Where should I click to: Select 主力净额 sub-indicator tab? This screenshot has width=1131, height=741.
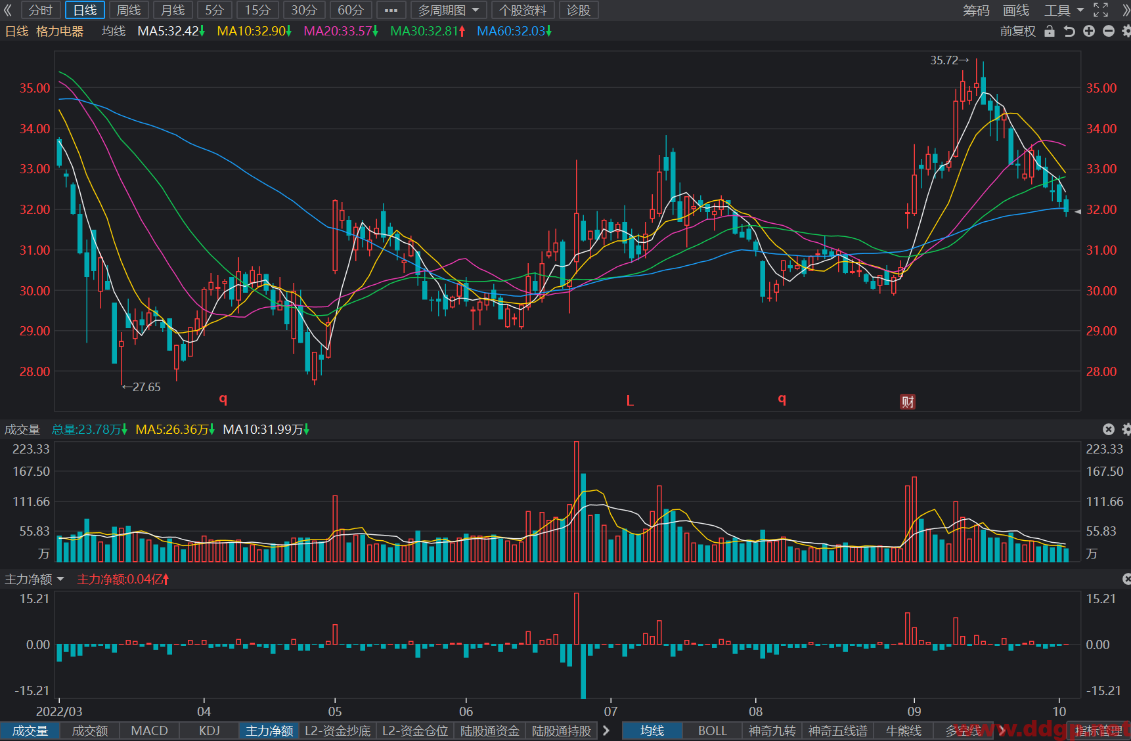(269, 730)
